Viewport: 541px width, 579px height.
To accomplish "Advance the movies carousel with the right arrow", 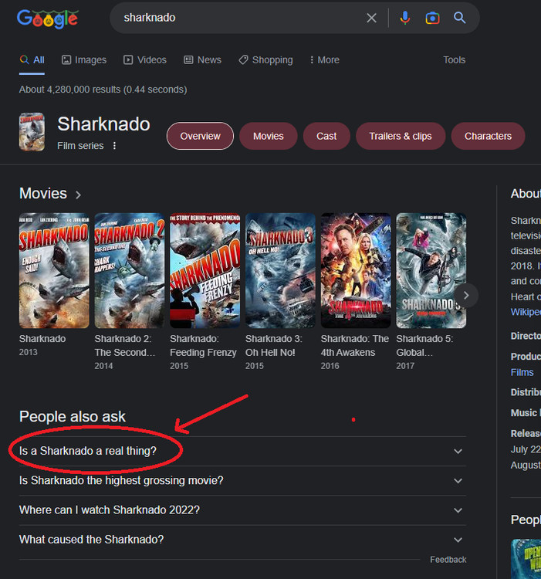I will tap(466, 296).
